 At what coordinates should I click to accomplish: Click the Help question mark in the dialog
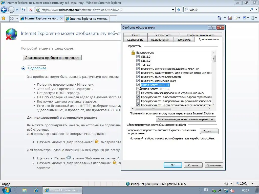pyautogui.click(x=212, y=27)
